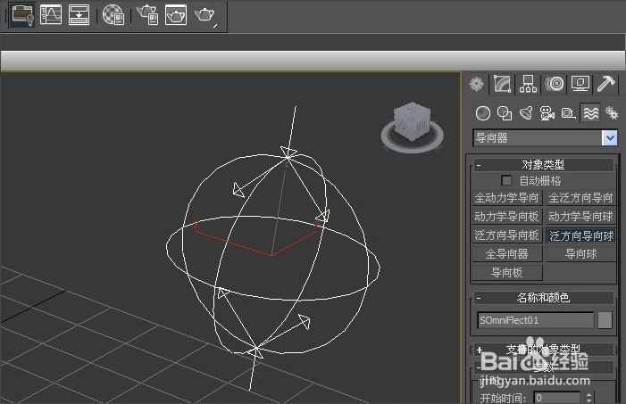Click the 全泛方向导向 button
The image size is (626, 404).
pyautogui.click(x=580, y=198)
